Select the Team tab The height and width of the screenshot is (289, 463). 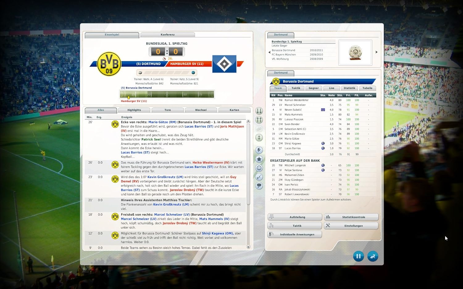click(278, 88)
